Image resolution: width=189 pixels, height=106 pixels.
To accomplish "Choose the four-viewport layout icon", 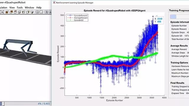I will (37, 12).
